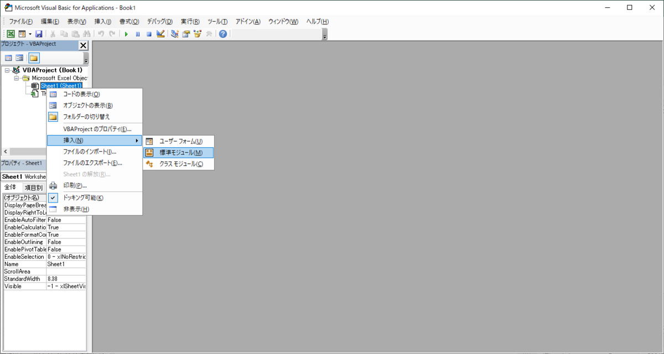664x354 pixels.
Task: Click the ScrollArea property row
Action: (x=45, y=272)
